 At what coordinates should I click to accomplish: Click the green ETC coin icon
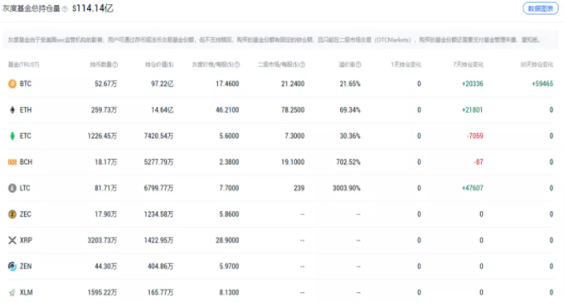[x=12, y=136]
